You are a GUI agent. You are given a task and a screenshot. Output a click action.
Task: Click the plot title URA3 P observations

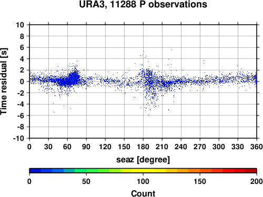(143, 4)
